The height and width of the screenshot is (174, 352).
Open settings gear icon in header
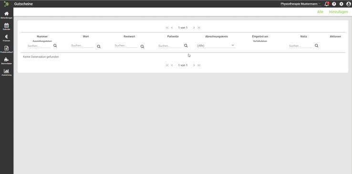click(341, 4)
